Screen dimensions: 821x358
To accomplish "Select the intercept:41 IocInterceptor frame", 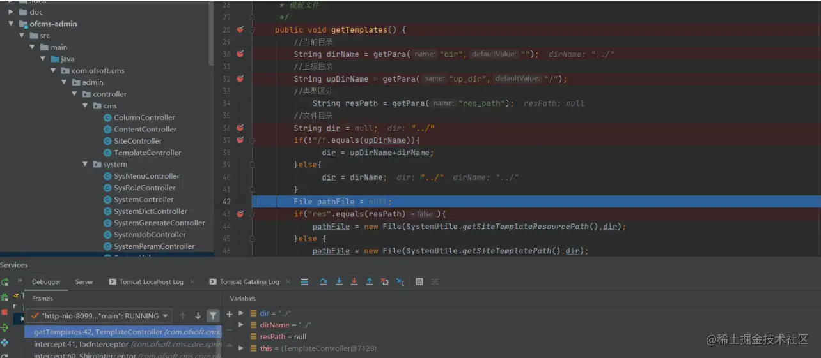I will (123, 344).
